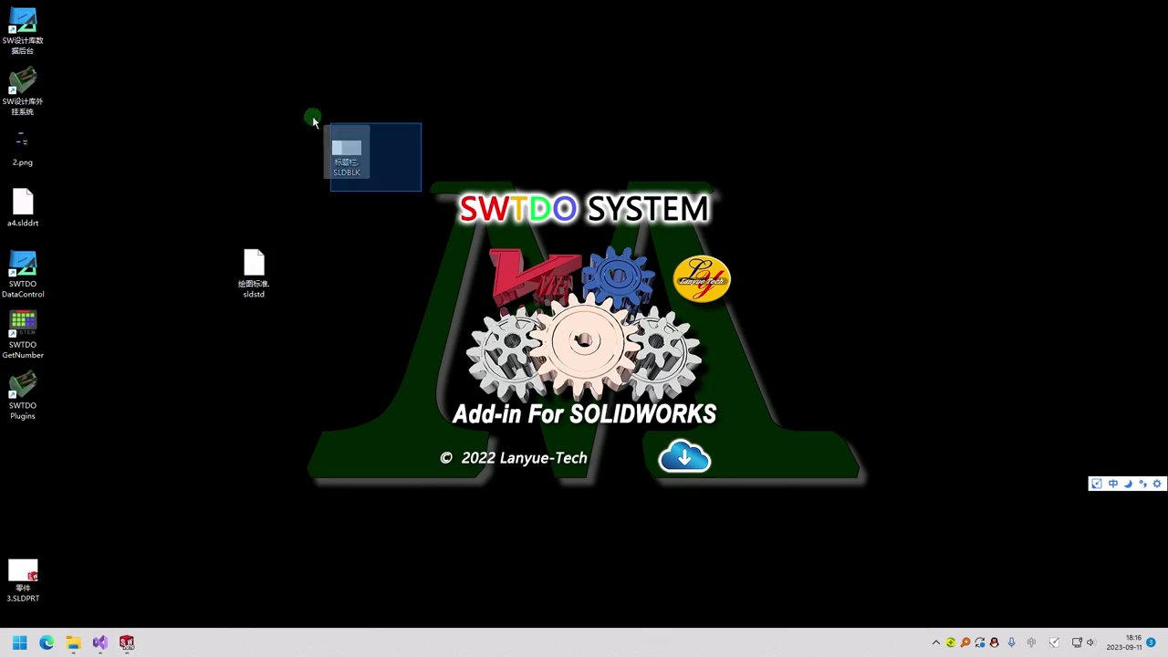The height and width of the screenshot is (657, 1168).
Task: Select the 2.png file on the desktop
Action: [x=23, y=147]
